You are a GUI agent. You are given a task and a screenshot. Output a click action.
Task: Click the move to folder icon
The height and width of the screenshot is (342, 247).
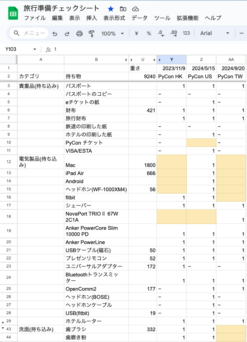pos(123,9)
